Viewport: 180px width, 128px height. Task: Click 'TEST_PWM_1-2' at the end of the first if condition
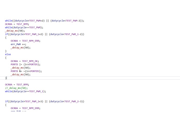(x=73, y=34)
